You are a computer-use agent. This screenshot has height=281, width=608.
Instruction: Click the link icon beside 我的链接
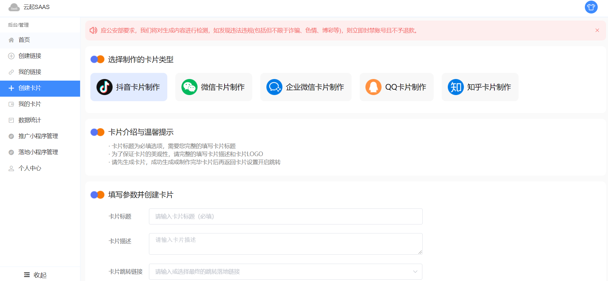coord(11,72)
